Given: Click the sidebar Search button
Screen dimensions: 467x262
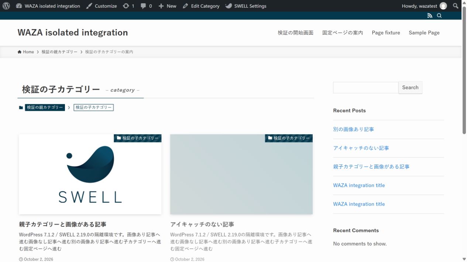Looking at the screenshot, I should pyautogui.click(x=411, y=88).
